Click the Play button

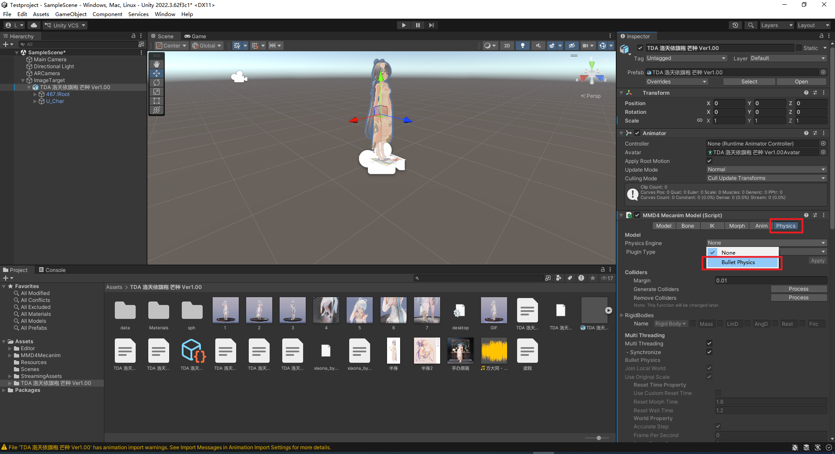click(404, 25)
